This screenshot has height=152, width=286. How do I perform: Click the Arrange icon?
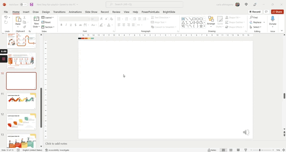211,19
